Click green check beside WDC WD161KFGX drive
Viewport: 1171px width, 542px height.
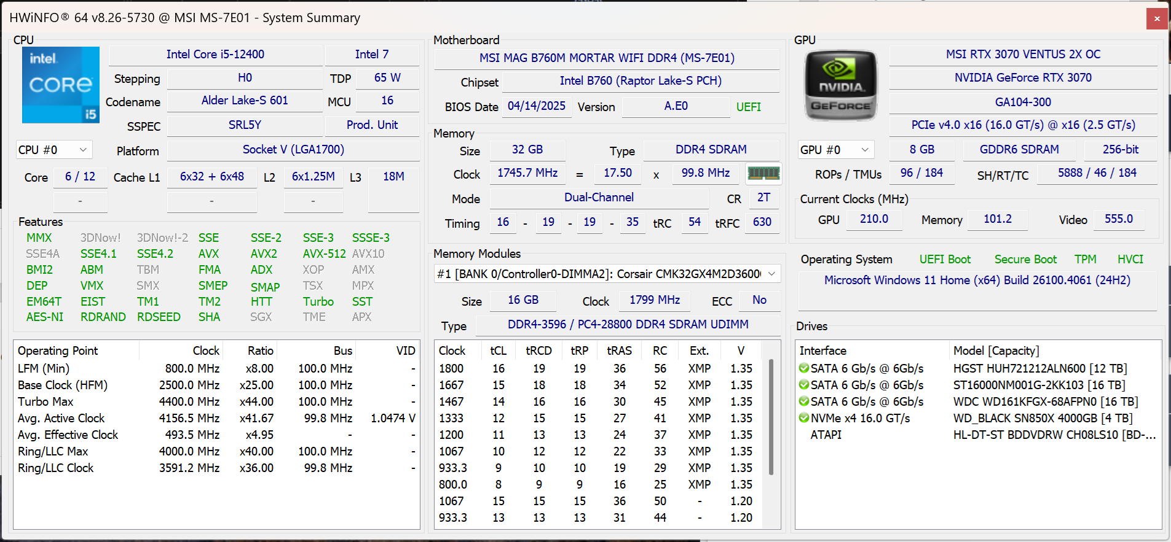point(803,401)
